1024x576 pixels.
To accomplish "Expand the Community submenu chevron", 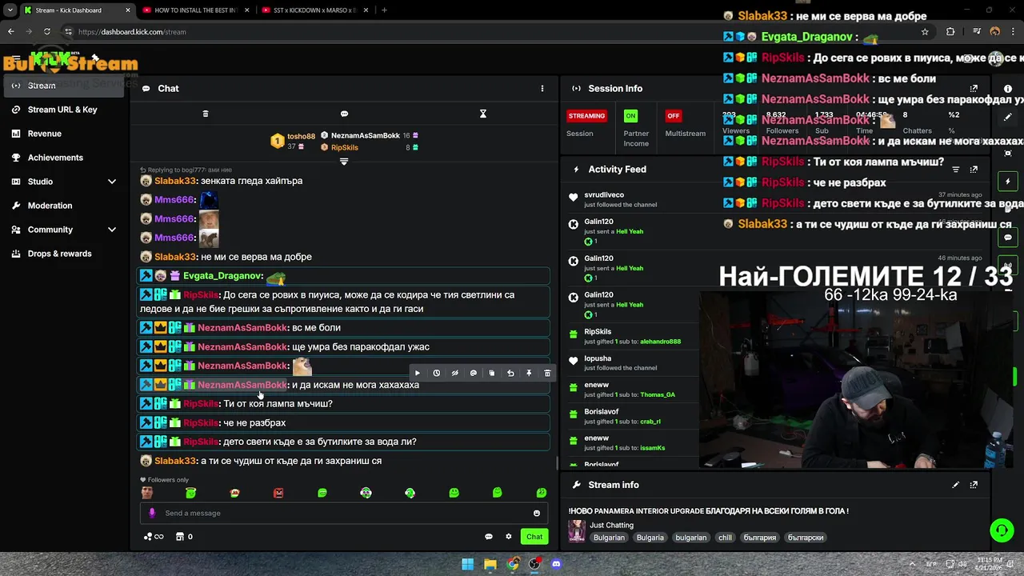I will [112, 230].
